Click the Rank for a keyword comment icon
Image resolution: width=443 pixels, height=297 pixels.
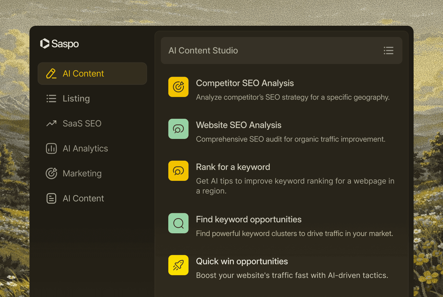click(x=178, y=171)
